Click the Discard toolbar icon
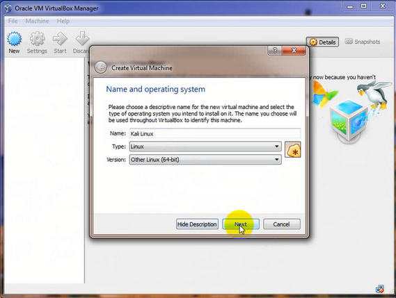 [x=81, y=42]
